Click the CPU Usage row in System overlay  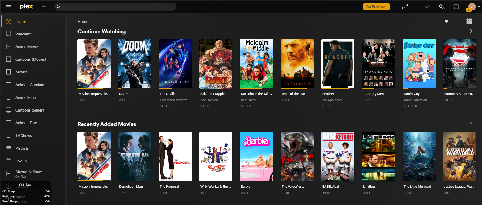point(26,191)
